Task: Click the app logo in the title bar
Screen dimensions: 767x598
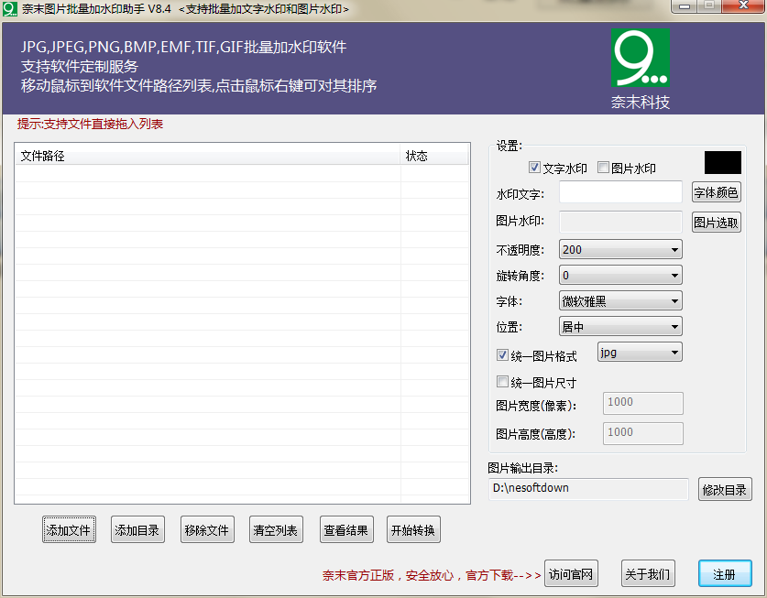Action: point(10,9)
